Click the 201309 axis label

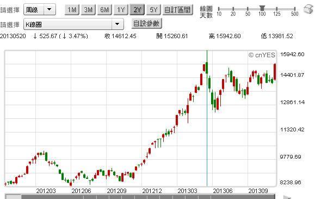click(x=258, y=191)
